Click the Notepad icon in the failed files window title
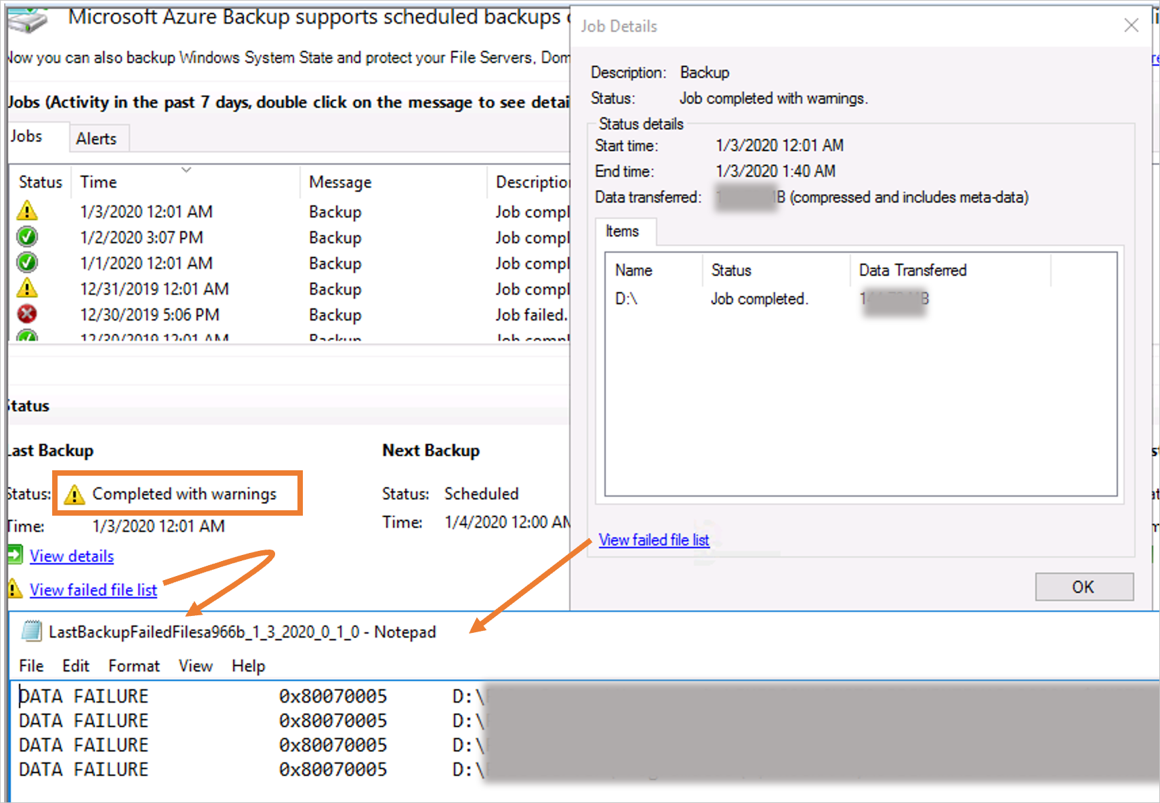Screen dimensions: 1160x803 pos(31,631)
